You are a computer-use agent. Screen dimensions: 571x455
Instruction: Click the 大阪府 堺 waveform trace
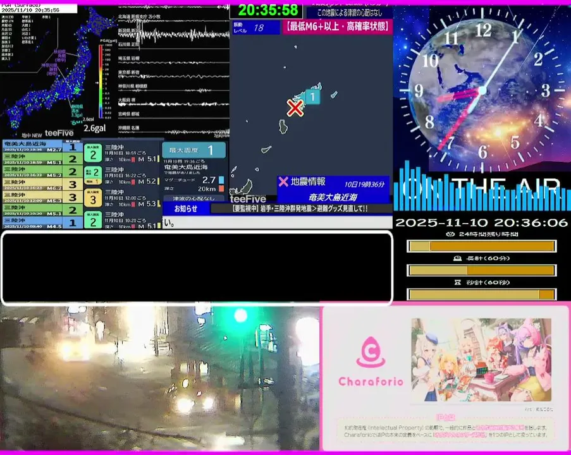[173, 104]
